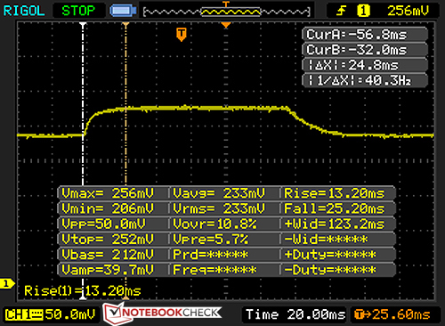The width and height of the screenshot is (445, 326).
Task: Click the 25.60ms trigger offset value
Action: [x=401, y=314]
